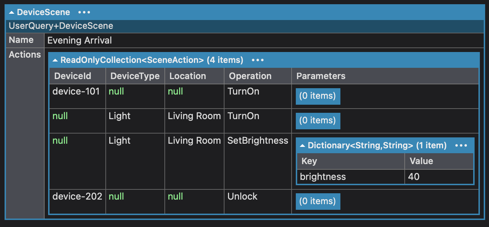489x227 pixels.
Task: Select the Value column header in Dictionary
Action: point(439,161)
